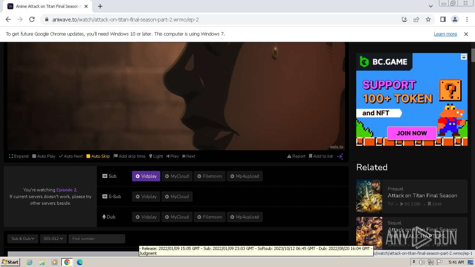The height and width of the screenshot is (267, 475).
Task: Switch to Chrome in taskbar
Action: [x=67, y=262]
